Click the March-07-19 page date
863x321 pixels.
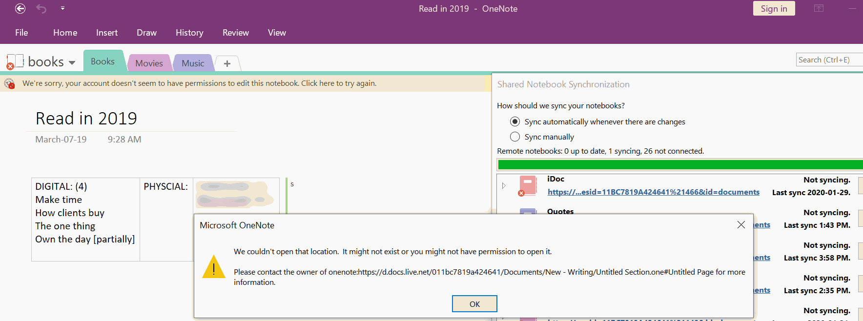tap(61, 140)
